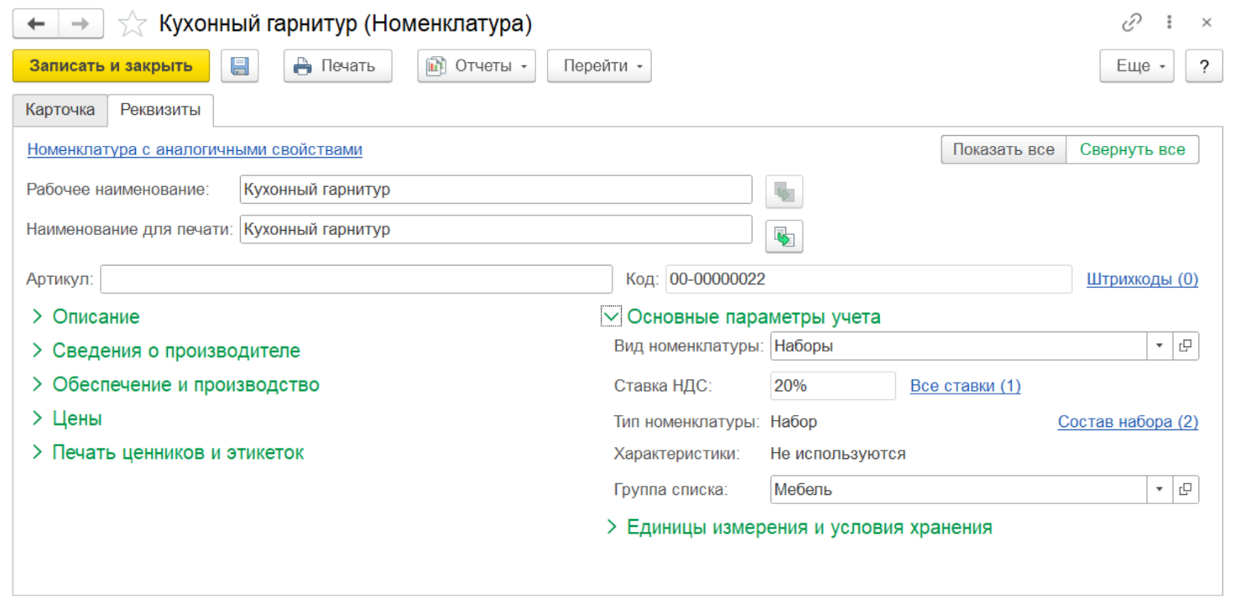This screenshot has width=1235, height=609.
Task: Open the three-dot options menu
Action: pyautogui.click(x=1169, y=23)
